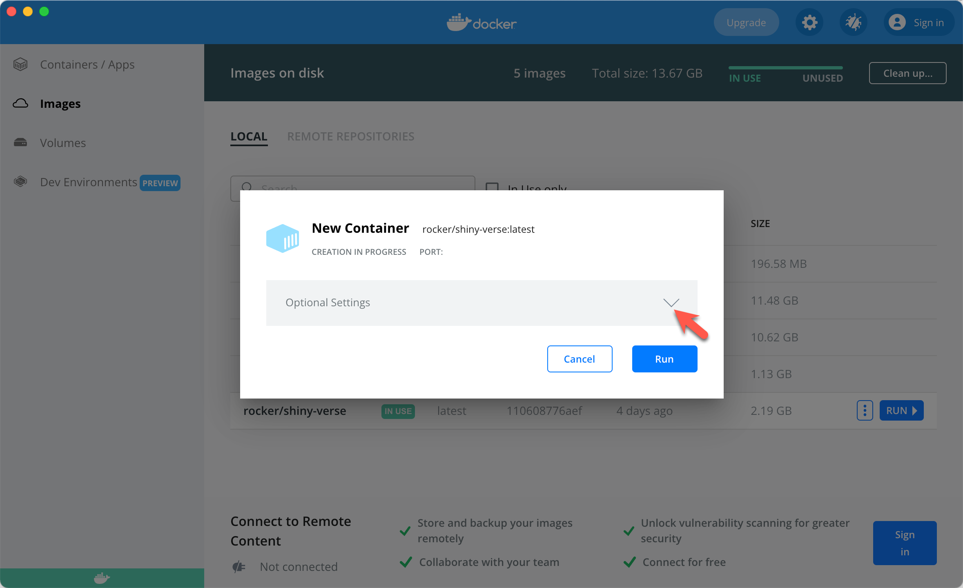
Task: Click the blue Sign in button at bottom
Action: pyautogui.click(x=905, y=543)
